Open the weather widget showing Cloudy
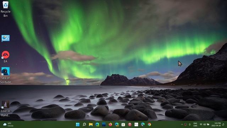227x128 pixels. 9,124
